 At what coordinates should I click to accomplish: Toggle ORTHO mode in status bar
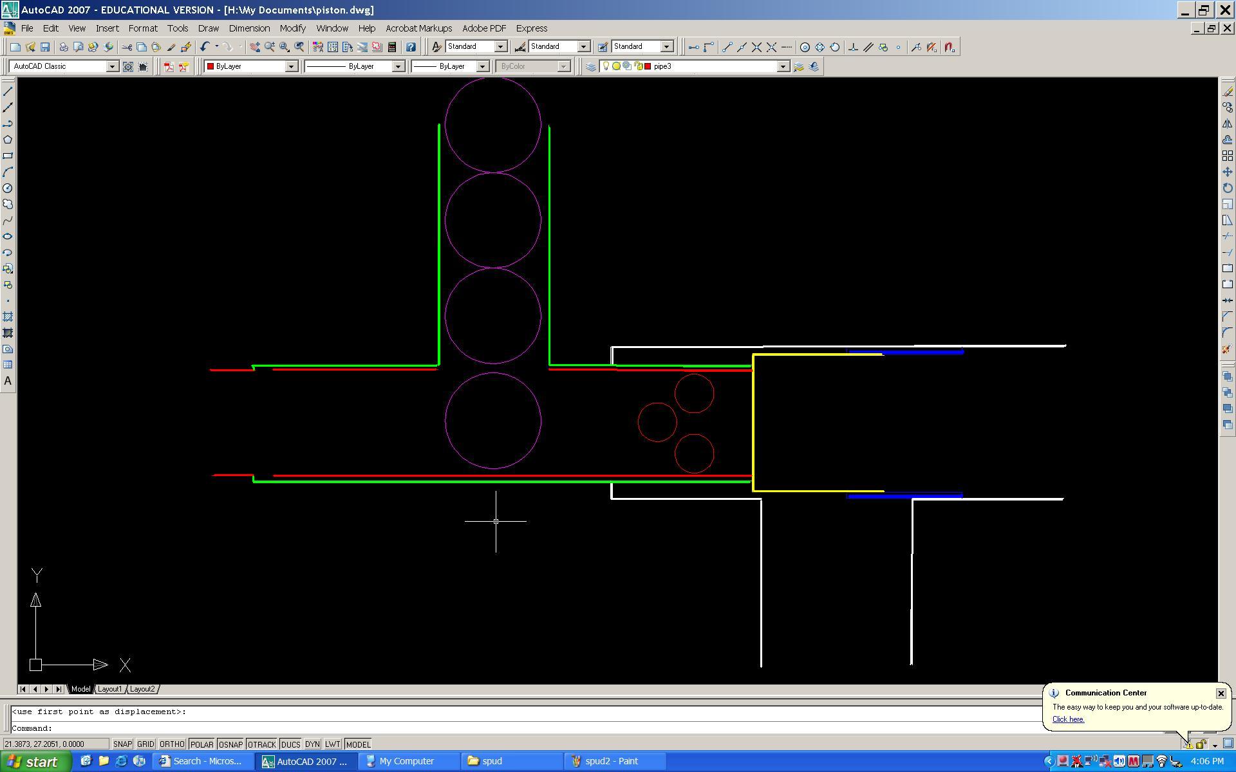tap(172, 744)
